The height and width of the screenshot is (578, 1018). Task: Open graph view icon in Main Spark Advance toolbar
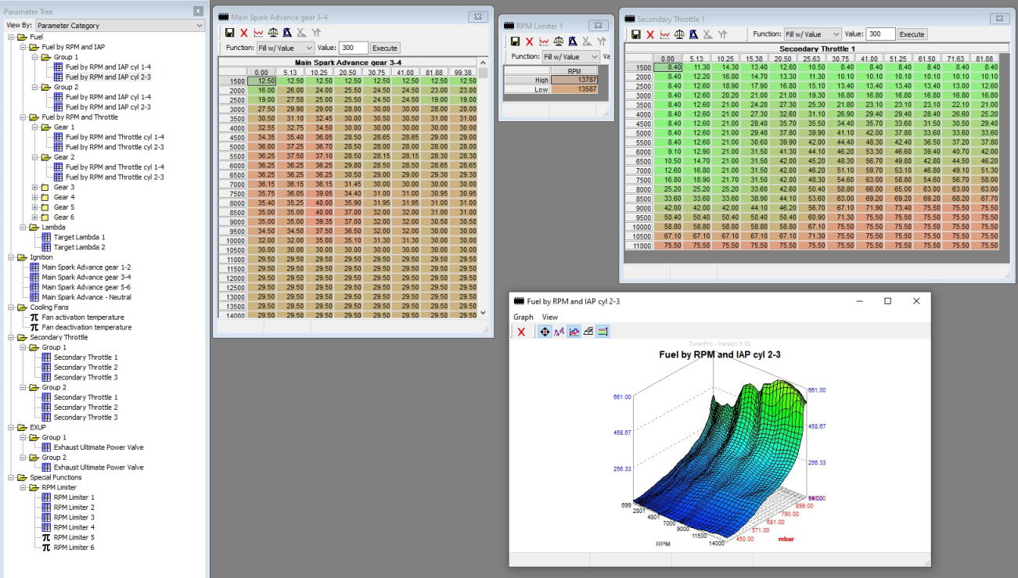point(258,33)
